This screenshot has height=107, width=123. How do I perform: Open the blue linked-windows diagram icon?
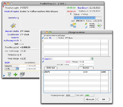73,25
